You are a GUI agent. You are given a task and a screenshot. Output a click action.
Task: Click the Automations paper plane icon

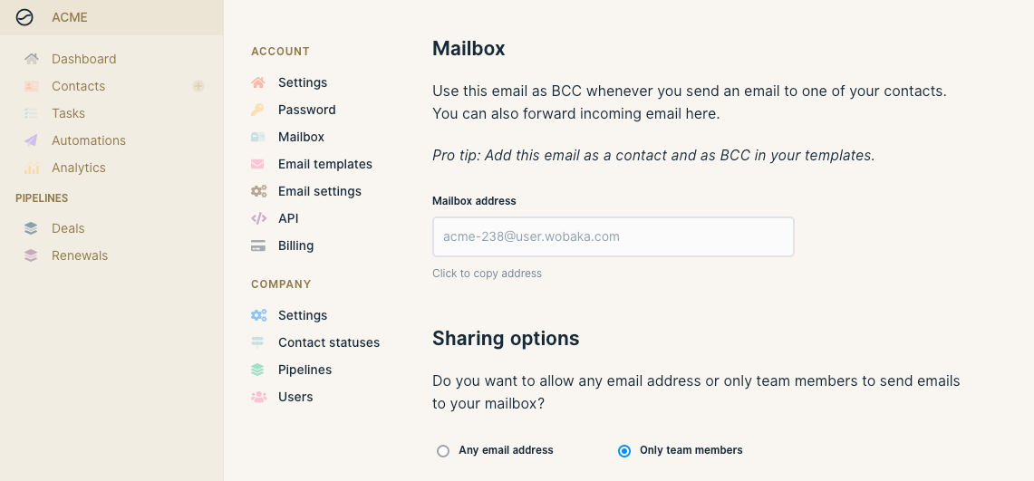[x=31, y=140]
